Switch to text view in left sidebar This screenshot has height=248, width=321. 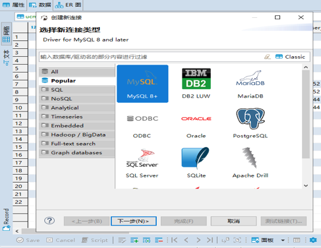tap(6, 57)
